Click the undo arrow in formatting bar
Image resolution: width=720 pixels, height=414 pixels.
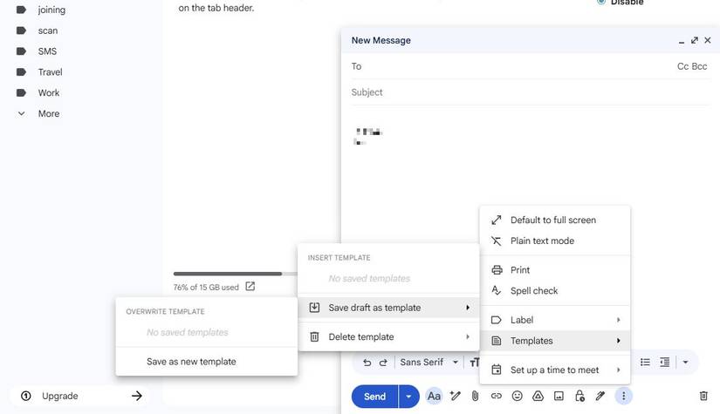point(367,363)
